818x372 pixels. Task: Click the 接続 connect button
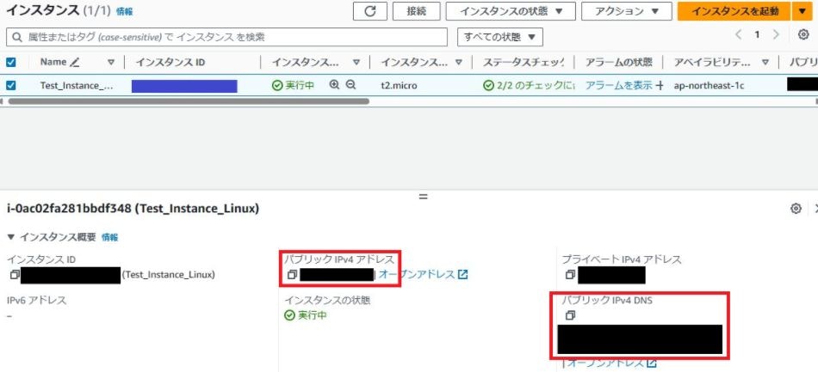[x=416, y=11]
